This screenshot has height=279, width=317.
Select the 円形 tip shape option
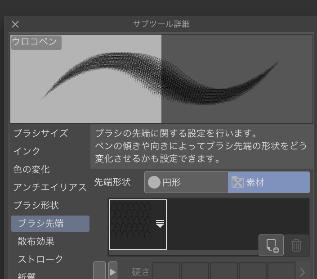pos(186,182)
